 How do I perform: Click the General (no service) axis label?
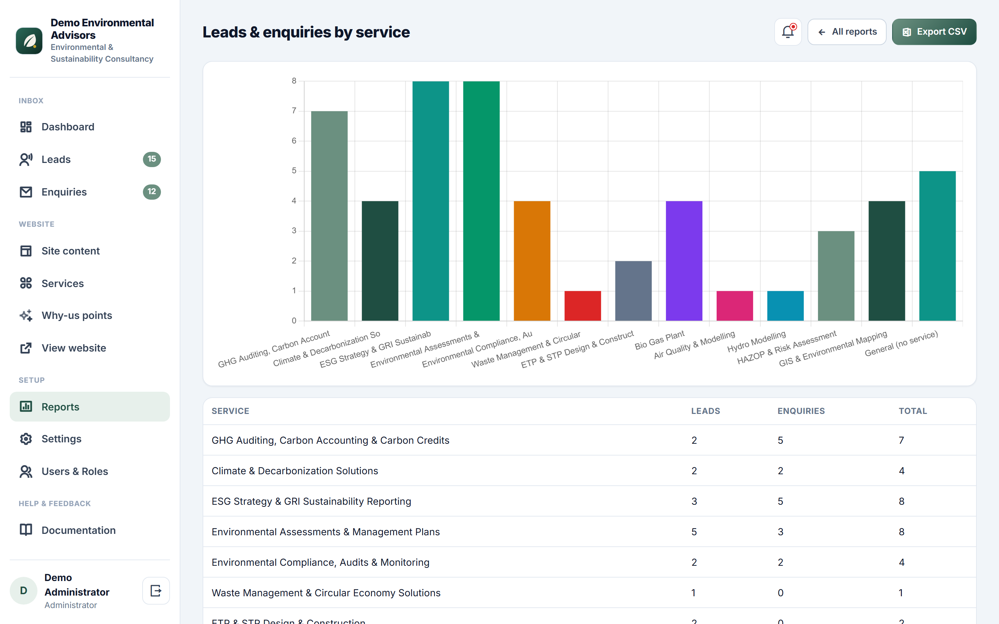(901, 344)
